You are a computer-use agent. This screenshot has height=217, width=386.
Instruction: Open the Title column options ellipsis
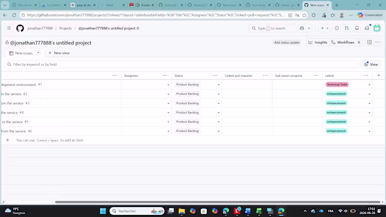point(114,76)
